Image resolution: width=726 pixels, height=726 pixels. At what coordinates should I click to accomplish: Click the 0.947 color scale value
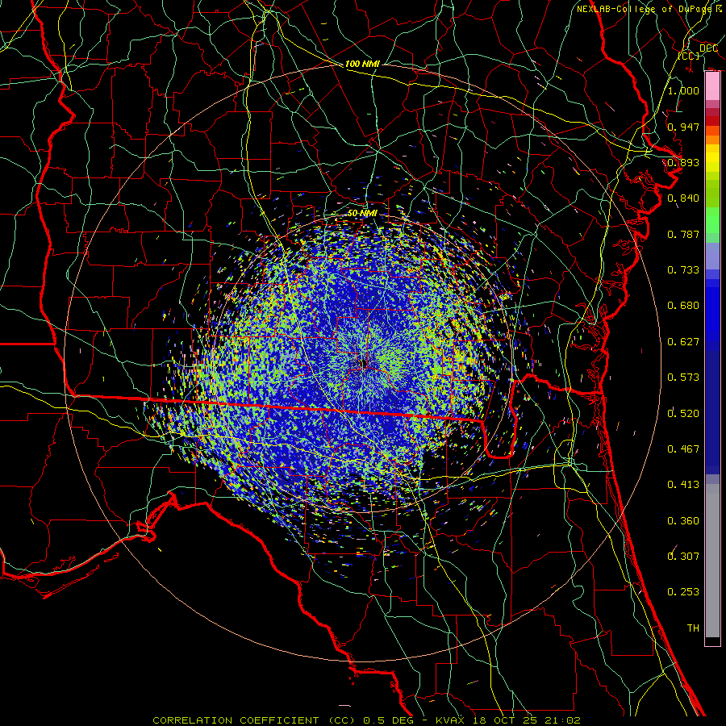683,127
